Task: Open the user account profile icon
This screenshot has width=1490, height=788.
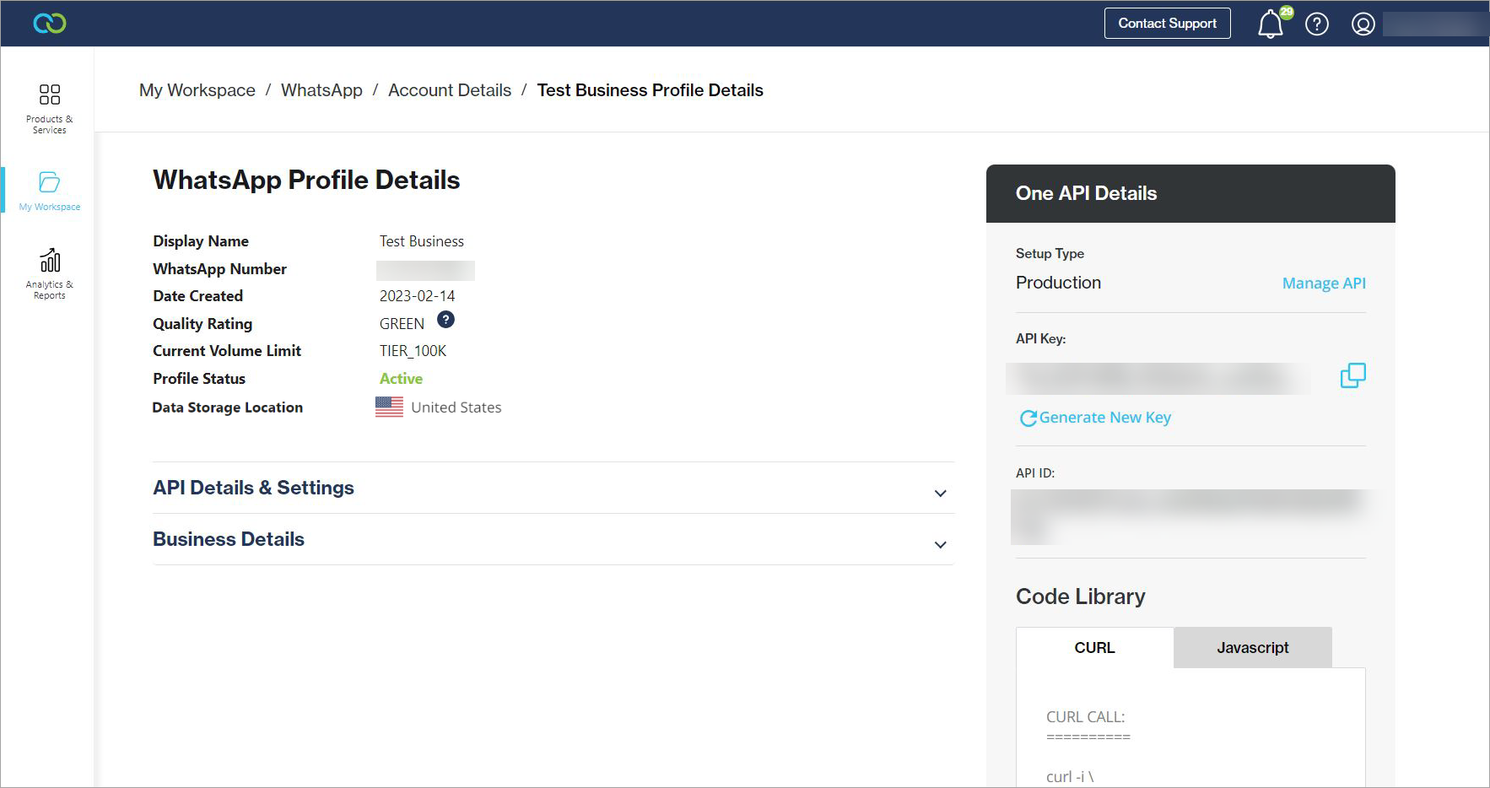Action: coord(1363,24)
